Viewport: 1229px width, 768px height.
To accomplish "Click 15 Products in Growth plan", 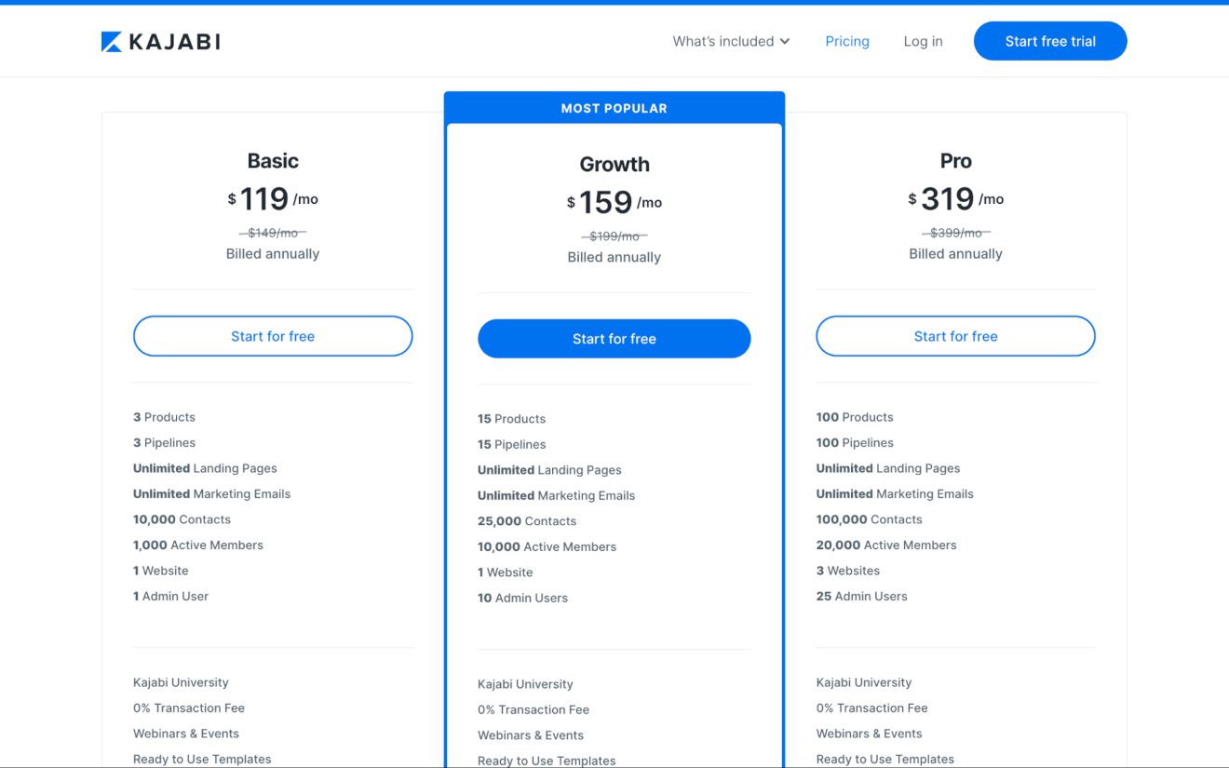I will 511,419.
